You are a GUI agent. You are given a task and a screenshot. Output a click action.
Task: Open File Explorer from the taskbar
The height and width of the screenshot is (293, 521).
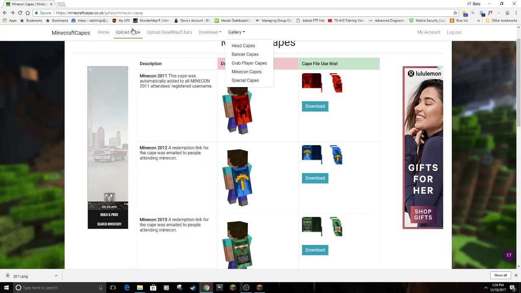click(x=140, y=288)
